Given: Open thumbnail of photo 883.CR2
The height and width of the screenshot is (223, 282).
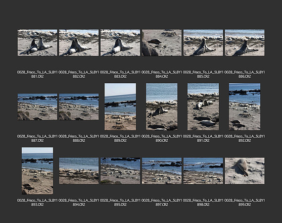Looking at the screenshot, I should 120,43.
